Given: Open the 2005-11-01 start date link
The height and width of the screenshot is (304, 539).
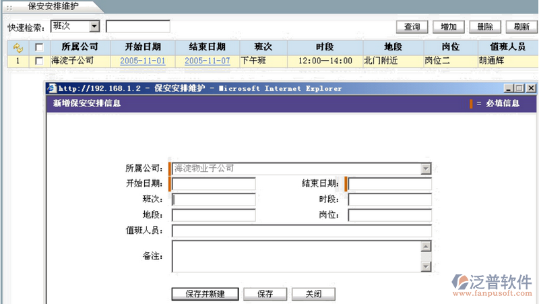Looking at the screenshot, I should coord(142,61).
